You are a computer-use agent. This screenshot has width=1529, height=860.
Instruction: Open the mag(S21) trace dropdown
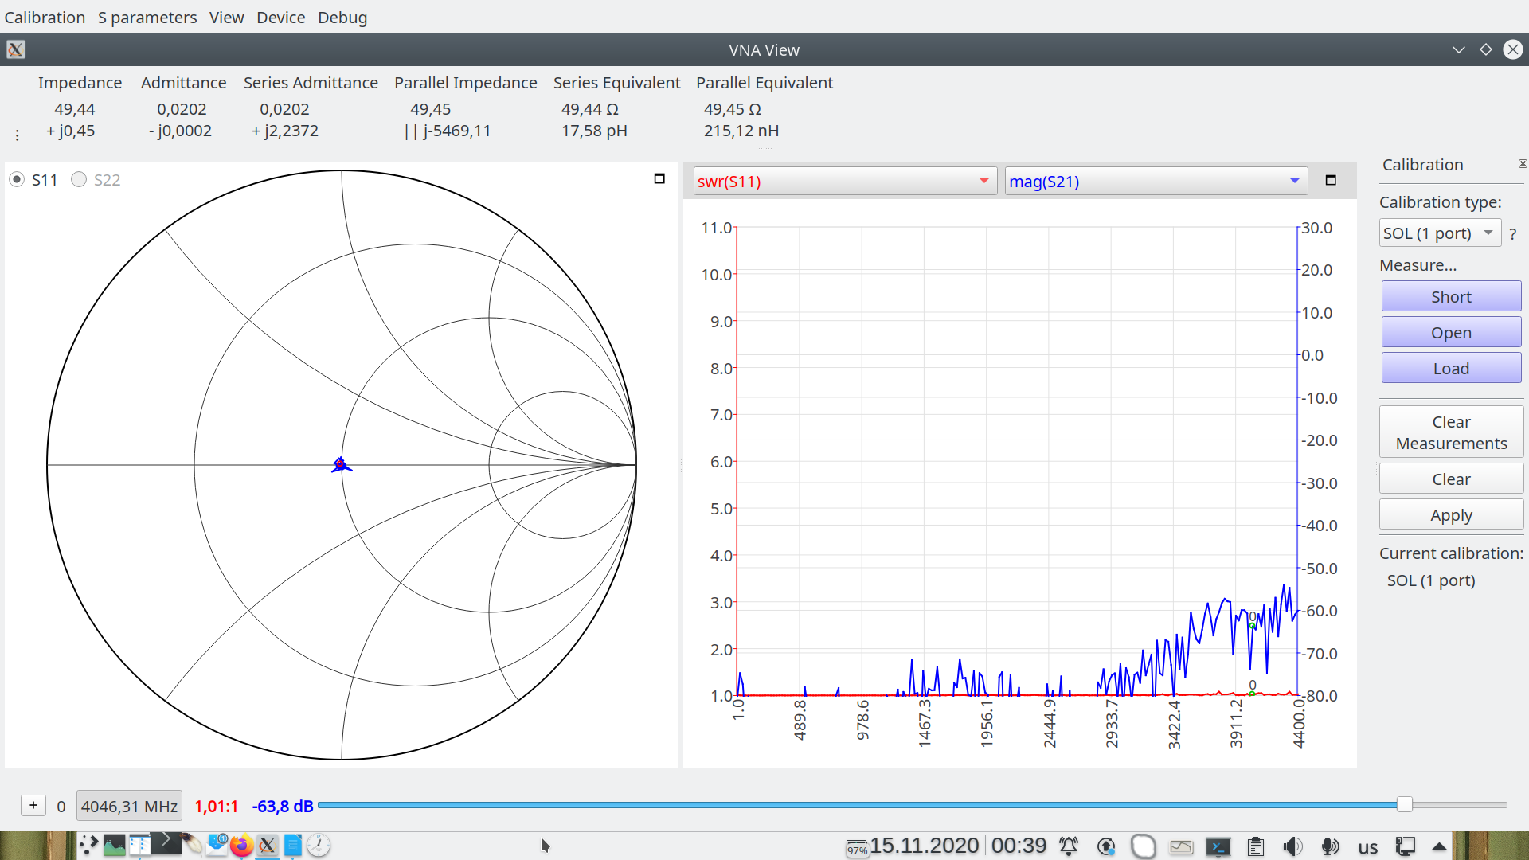1156,182
